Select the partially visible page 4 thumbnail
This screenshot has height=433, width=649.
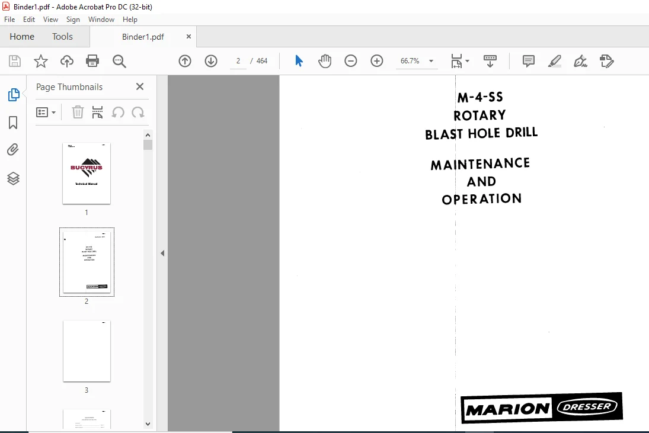pos(87,419)
